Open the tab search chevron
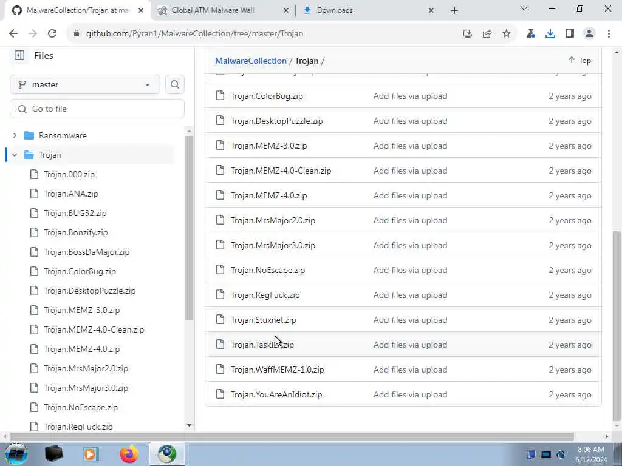The width and height of the screenshot is (622, 466). point(524,8)
